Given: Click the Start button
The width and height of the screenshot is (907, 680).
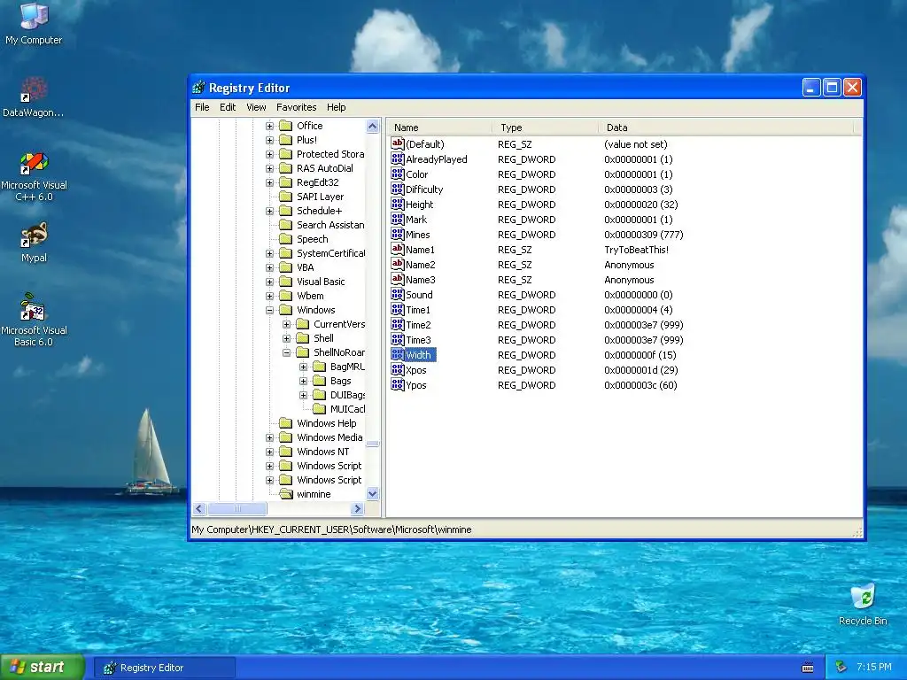Looking at the screenshot, I should pyautogui.click(x=43, y=668).
